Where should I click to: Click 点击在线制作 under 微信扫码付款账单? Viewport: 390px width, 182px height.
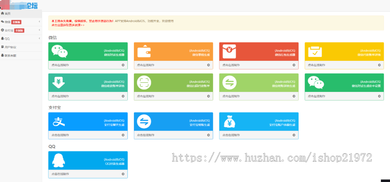pos(146,96)
